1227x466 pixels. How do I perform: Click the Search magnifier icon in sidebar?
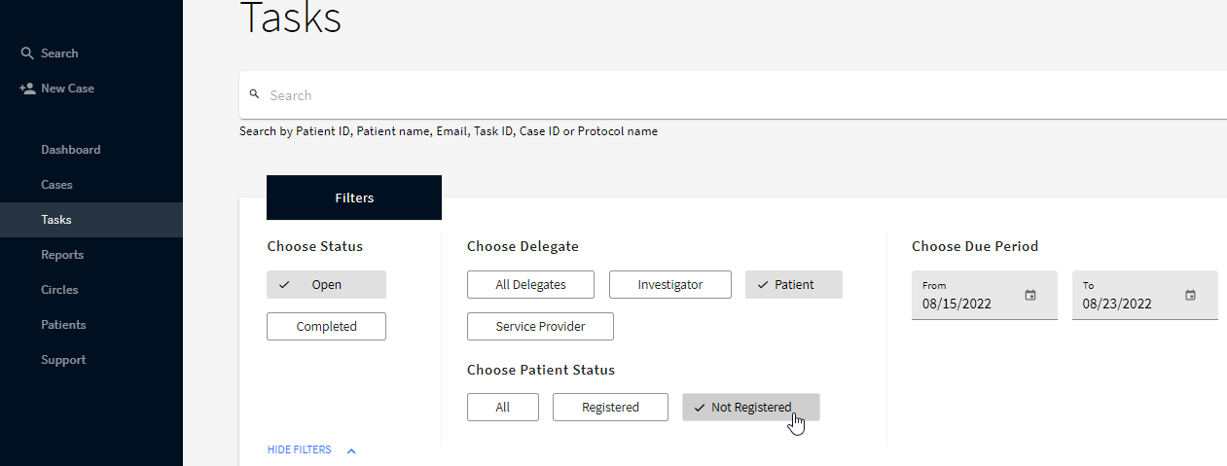click(27, 54)
